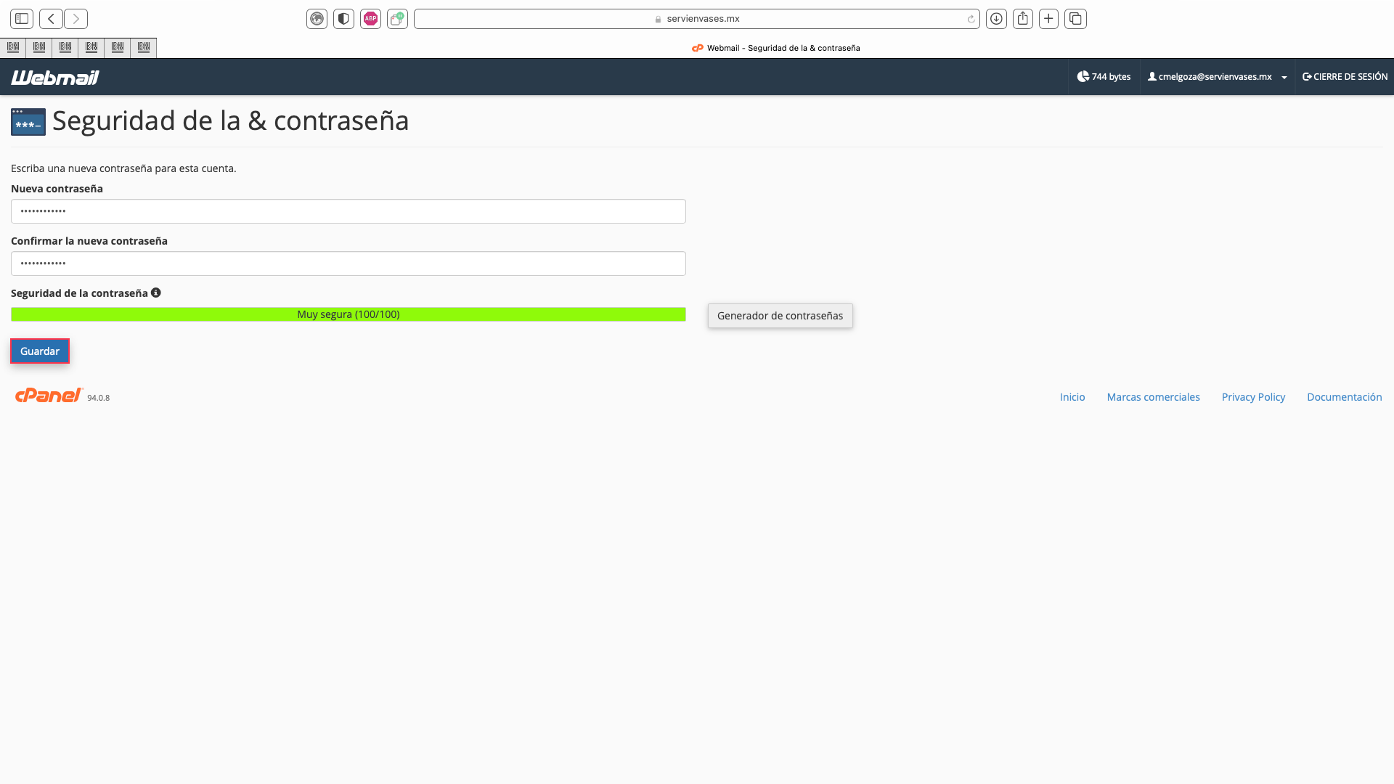This screenshot has width=1394, height=784.
Task: Toggle the Safari sidebar button
Action: tap(22, 19)
